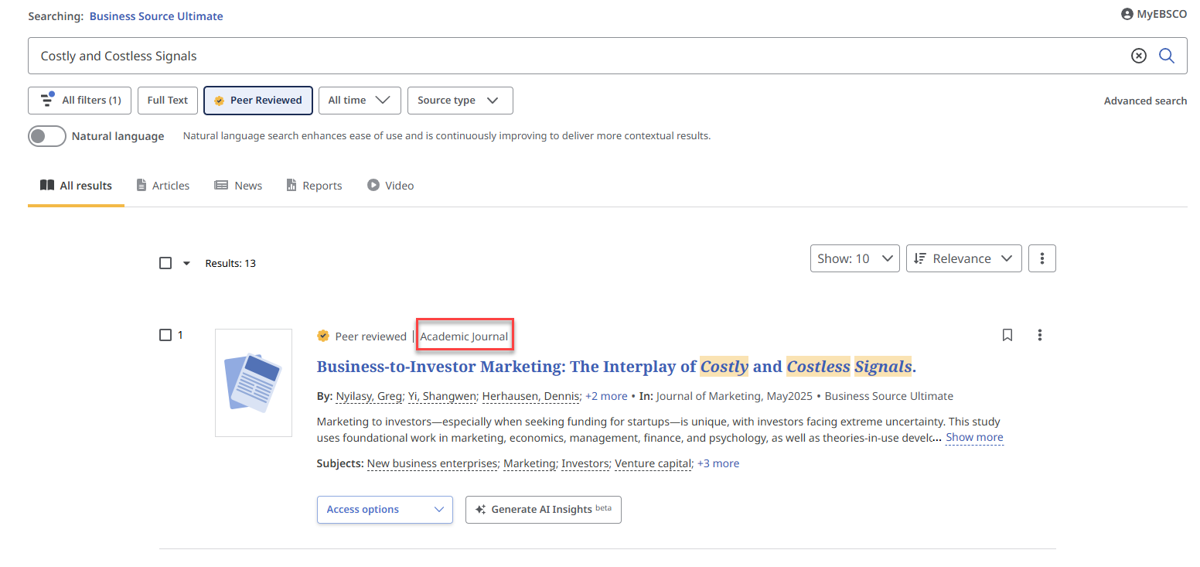The image size is (1200, 567).
Task: Click the filter icon in All filters button
Action: tap(48, 100)
